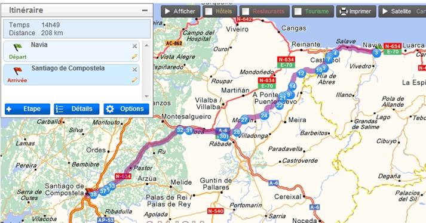
Task: Edit Santiago de Compostela arrival with pencil icon
Action: pos(134,80)
